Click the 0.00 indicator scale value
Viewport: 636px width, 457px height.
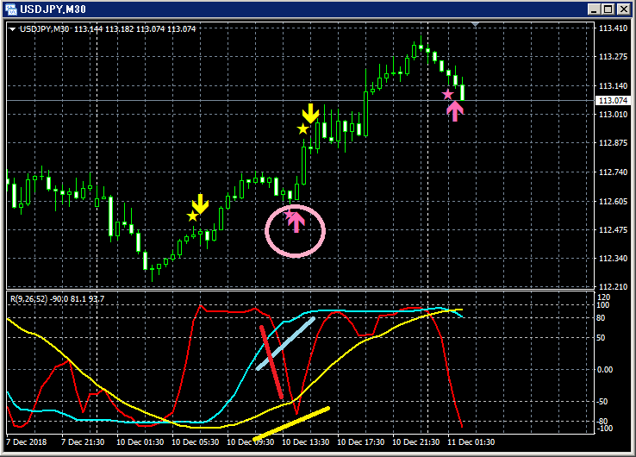(x=605, y=369)
